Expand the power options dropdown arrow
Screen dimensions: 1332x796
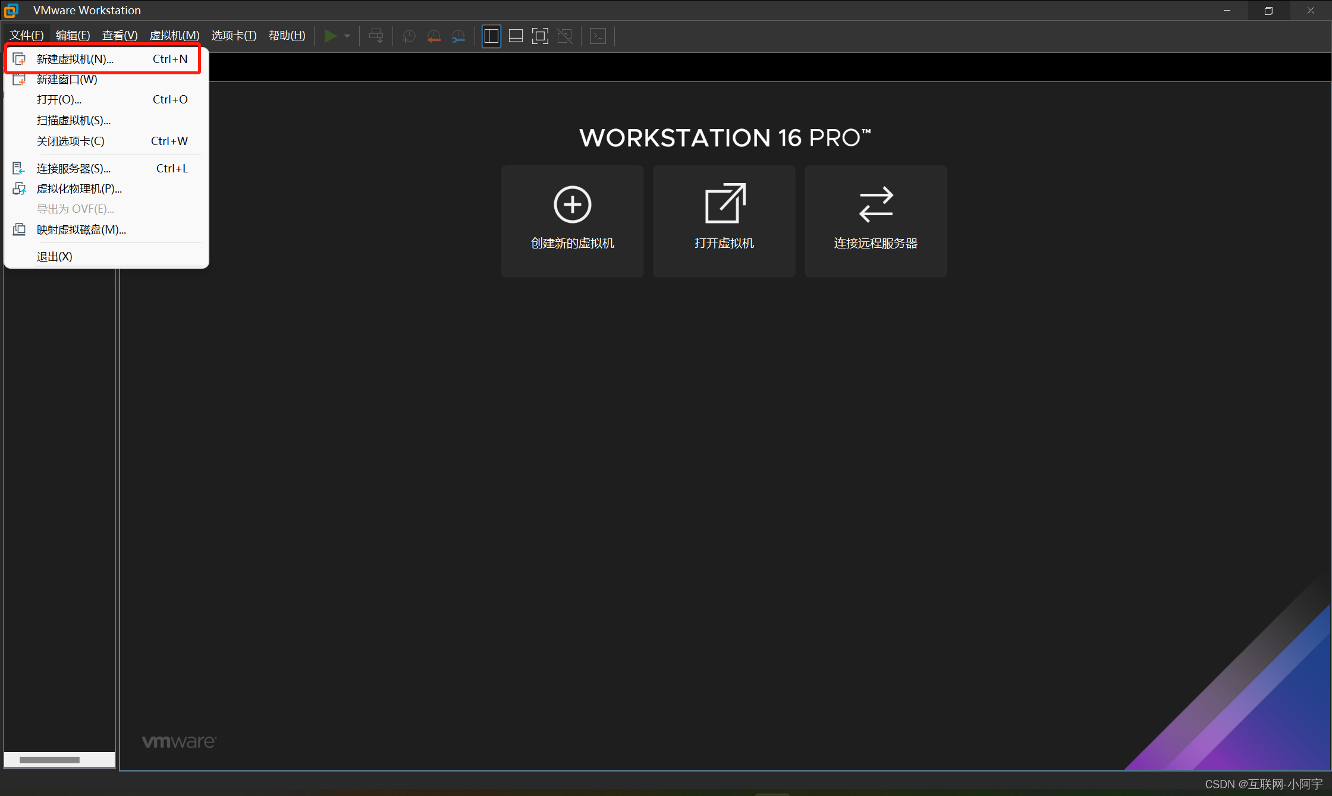347,36
